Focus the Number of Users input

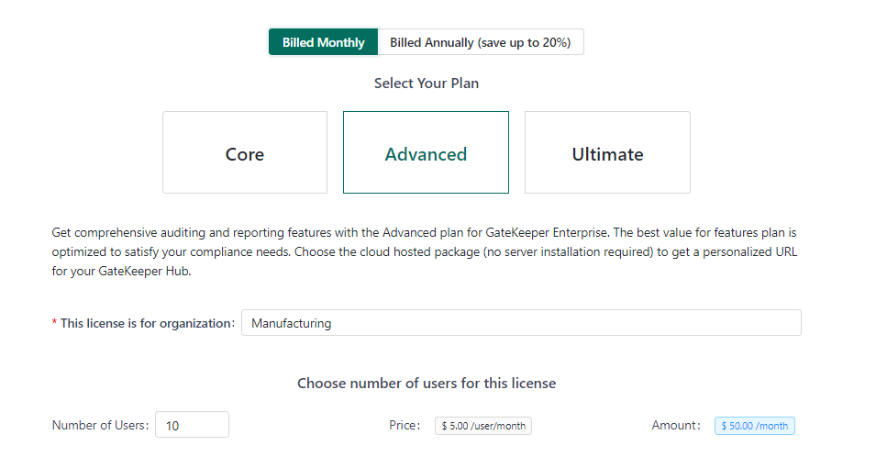tap(193, 425)
